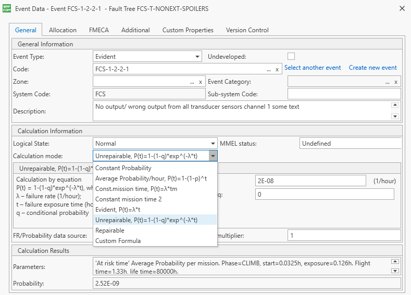Screen dimensions: 411x295
Task: Click the browse ellipsis in Code field
Action: (268, 69)
